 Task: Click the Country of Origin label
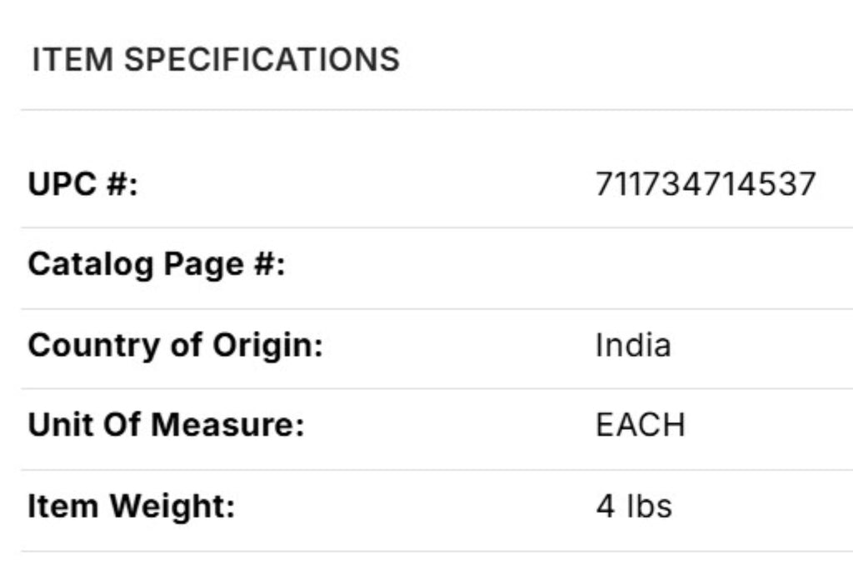175,346
